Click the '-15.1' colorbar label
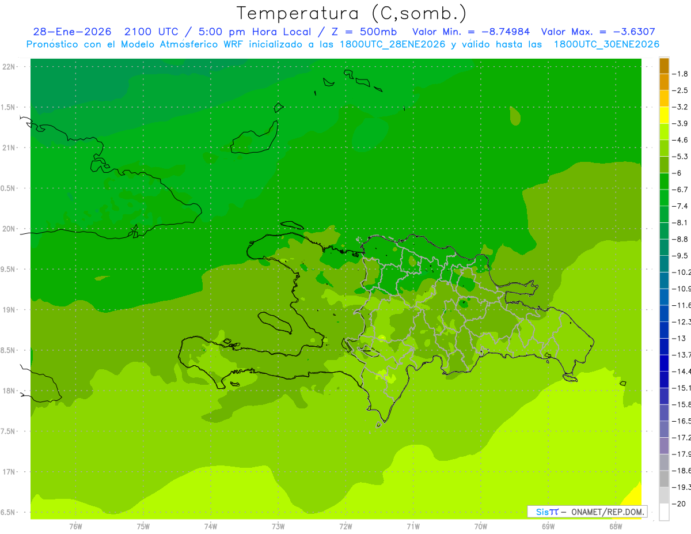Image resolution: width=691 pixels, height=534 pixels. pyautogui.click(x=682, y=388)
